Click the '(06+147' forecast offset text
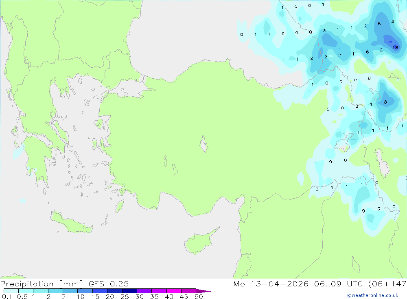407x299 pixels. pos(387,284)
